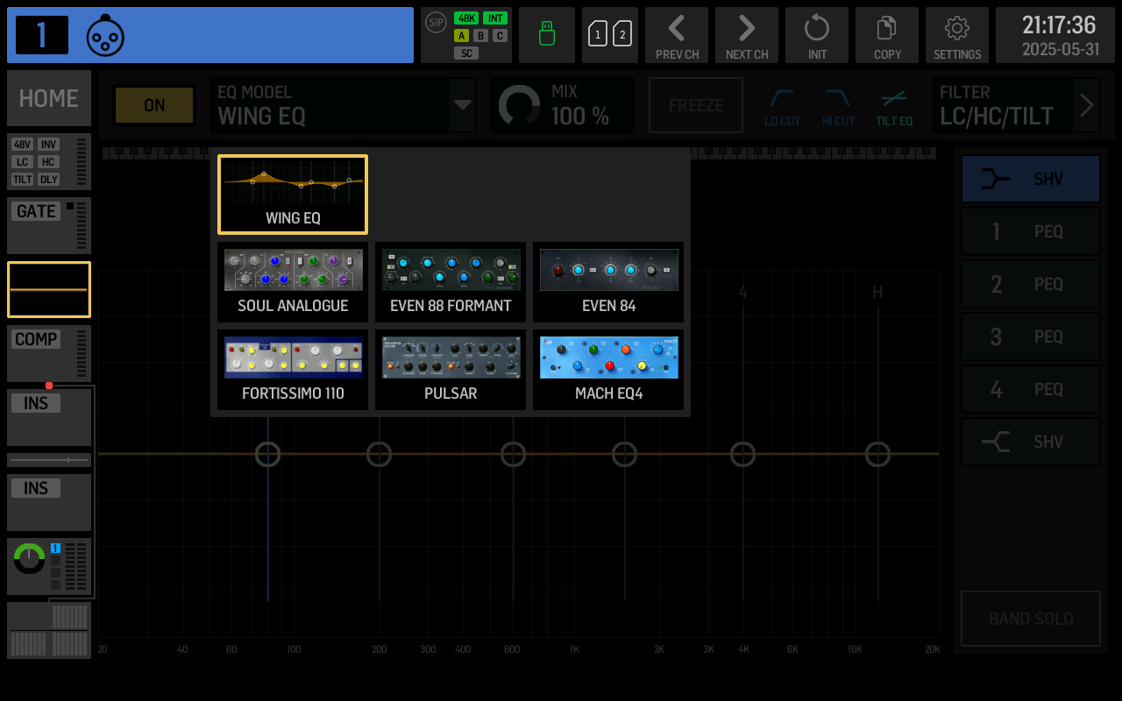This screenshot has height=701, width=1122.
Task: Open the Settings gear
Action: 957,35
